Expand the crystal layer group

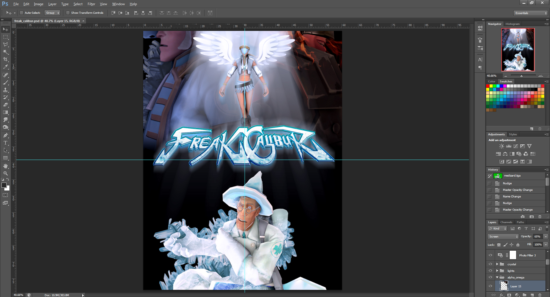click(x=497, y=264)
